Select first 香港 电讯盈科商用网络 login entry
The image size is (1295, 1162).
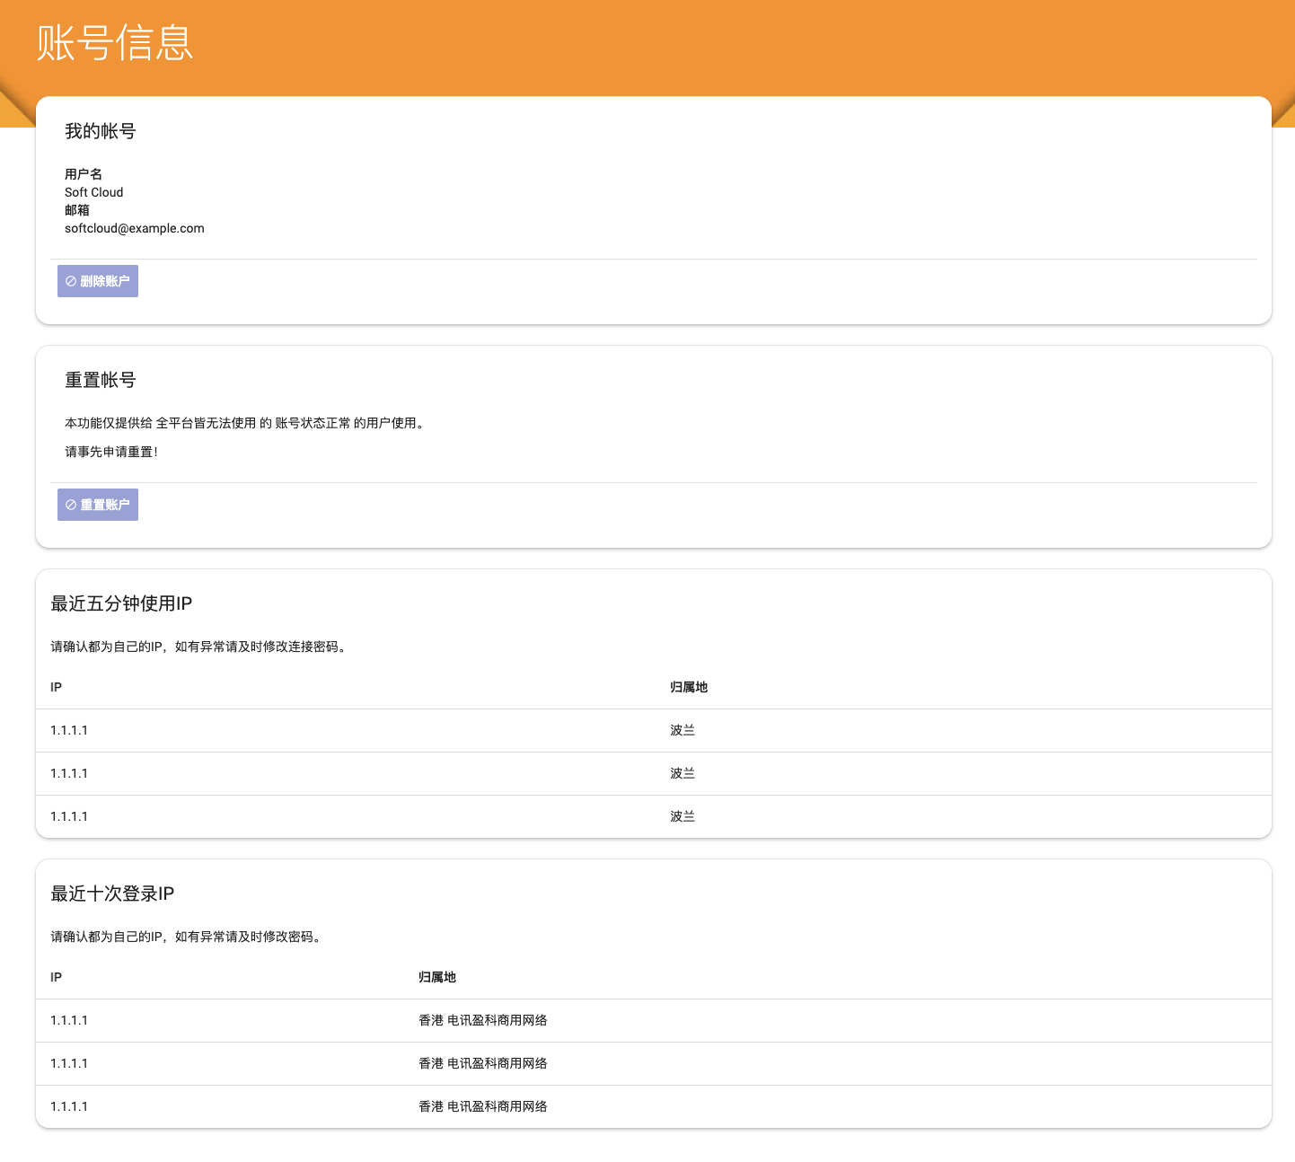[x=483, y=1020]
